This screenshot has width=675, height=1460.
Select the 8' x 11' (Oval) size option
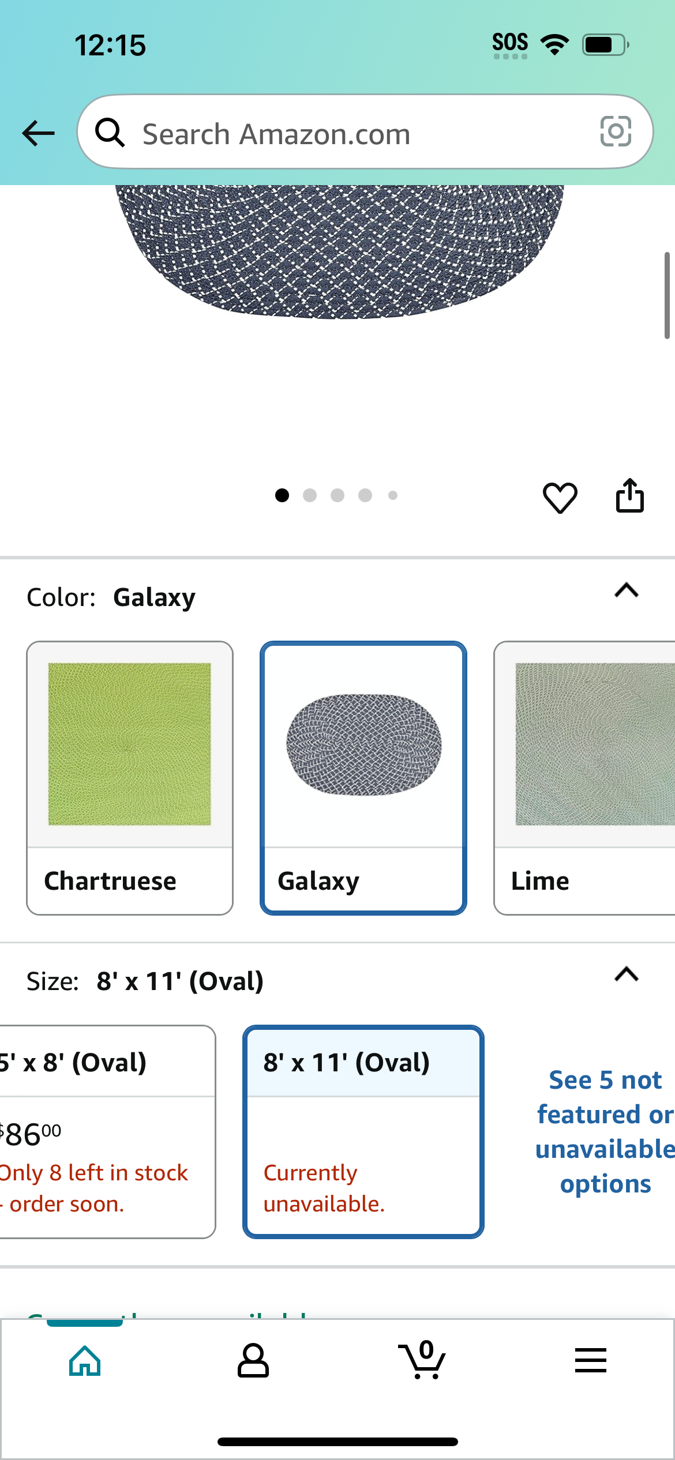[363, 1131]
